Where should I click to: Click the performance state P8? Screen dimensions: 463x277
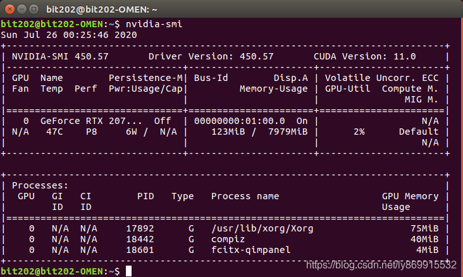(x=92, y=132)
